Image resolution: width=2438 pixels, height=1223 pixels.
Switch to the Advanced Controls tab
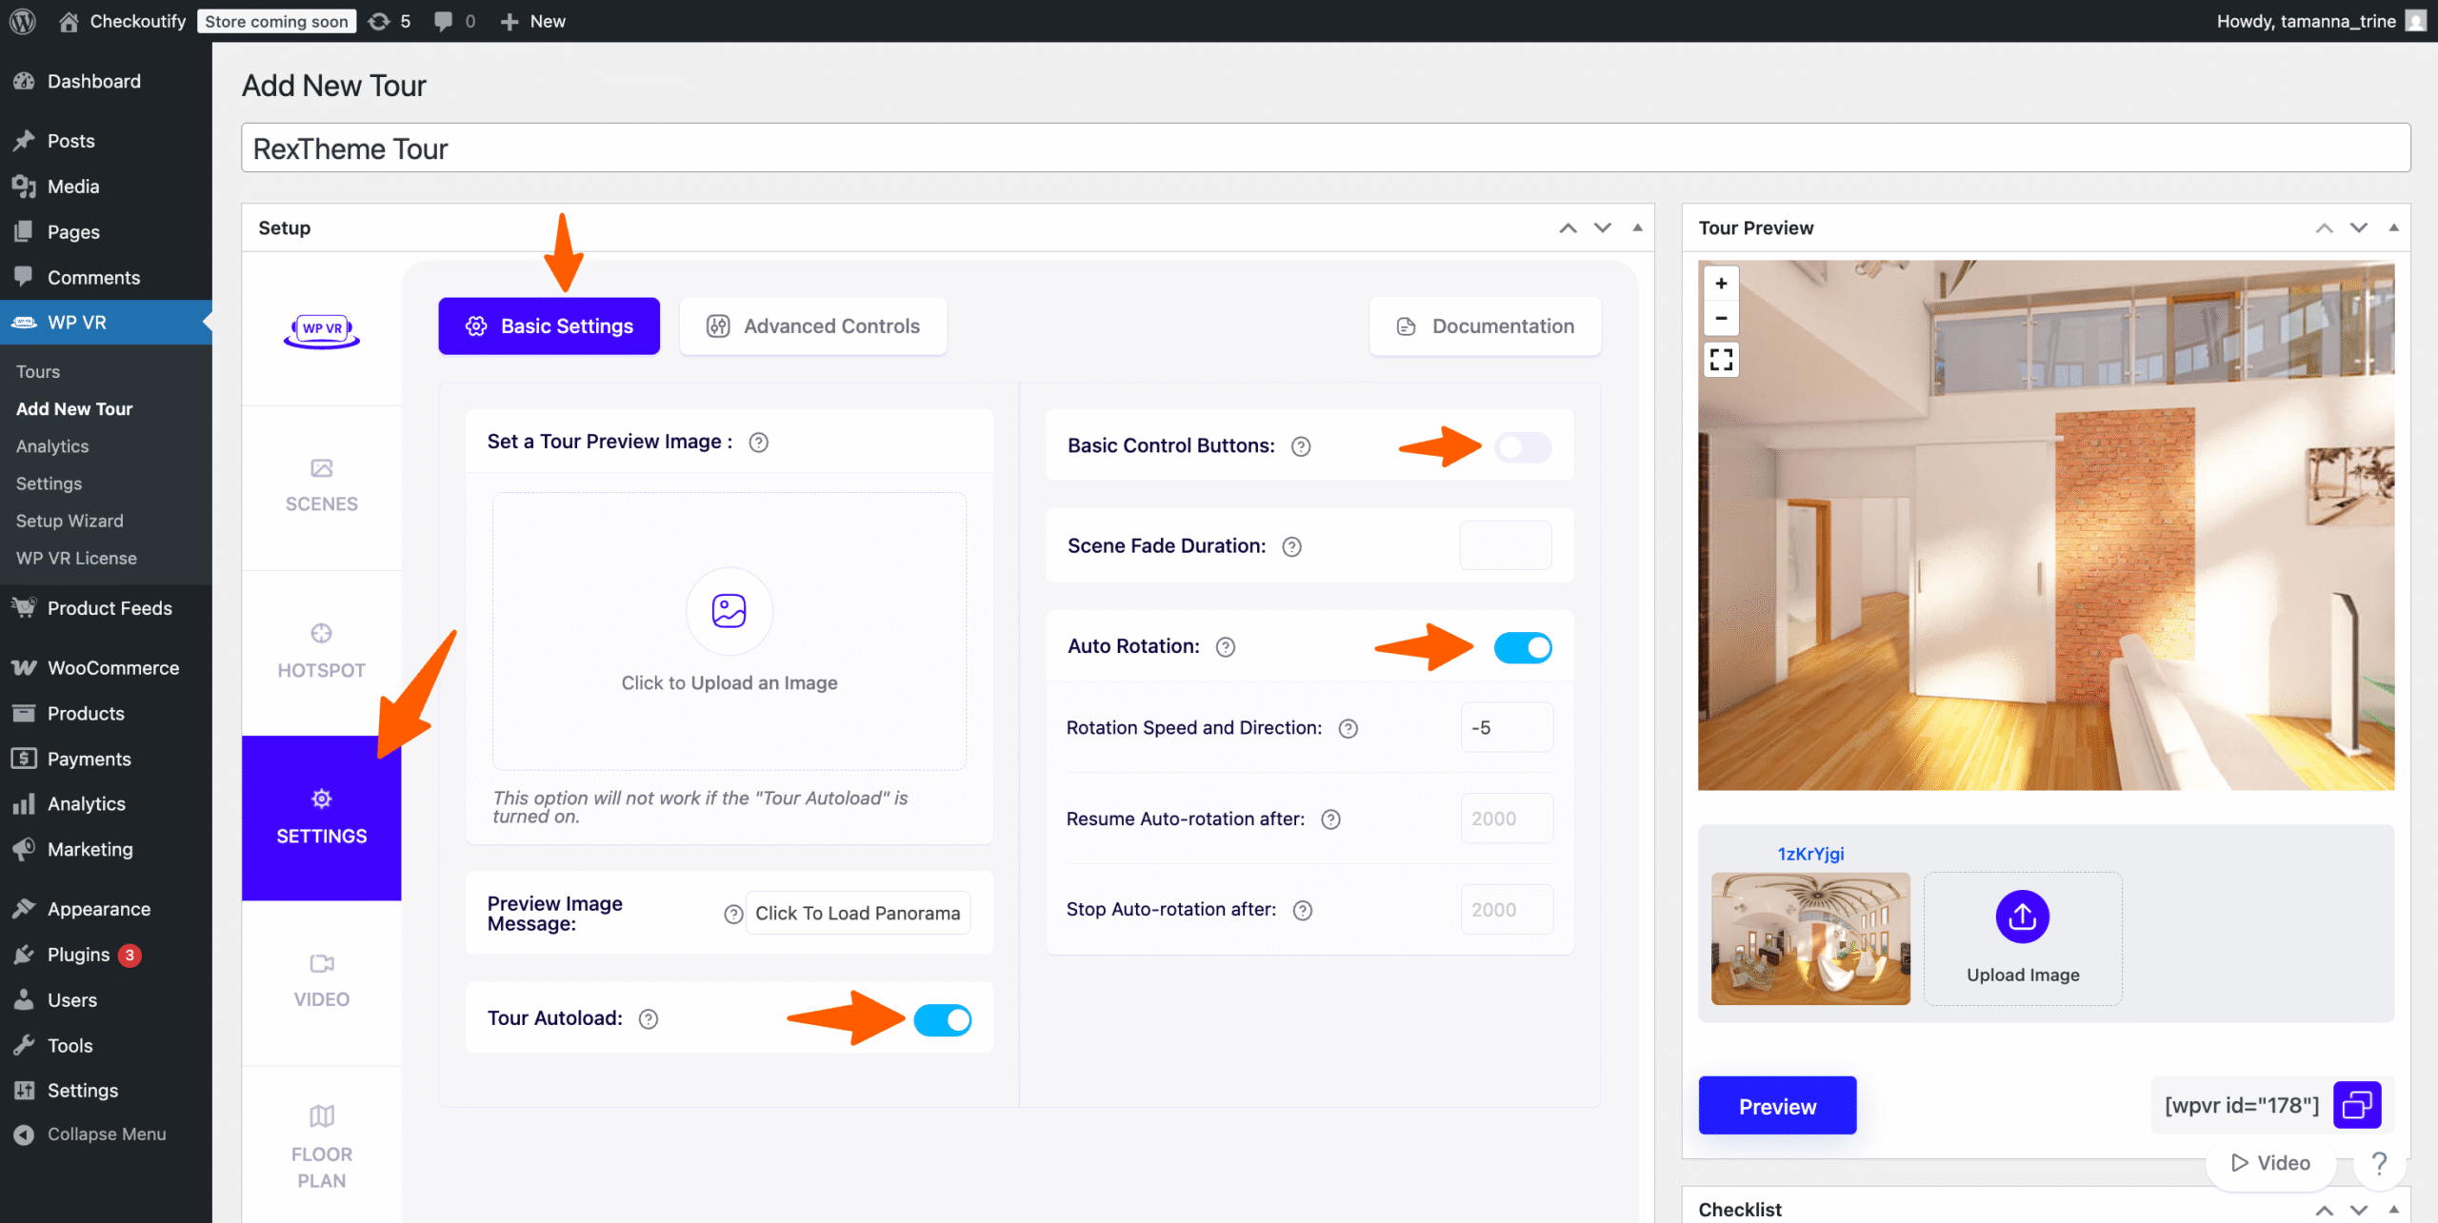click(x=813, y=326)
